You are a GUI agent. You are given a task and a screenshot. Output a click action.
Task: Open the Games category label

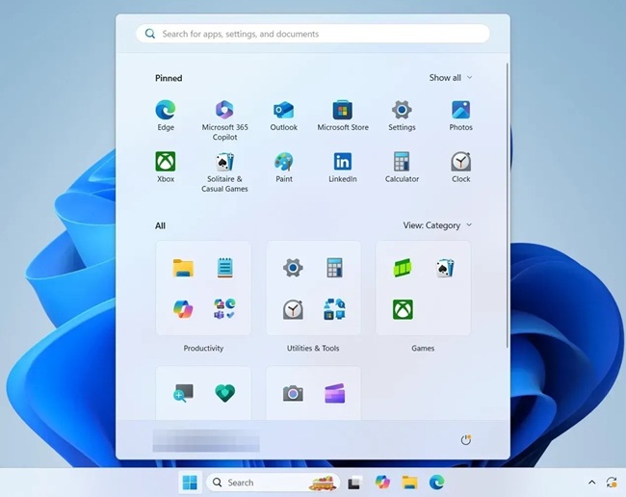tap(423, 348)
